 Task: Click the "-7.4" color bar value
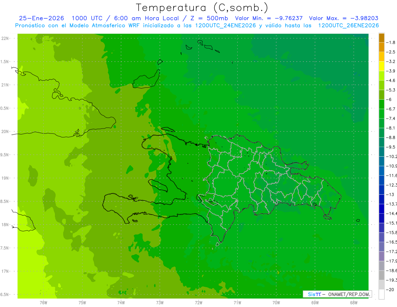pos(391,118)
